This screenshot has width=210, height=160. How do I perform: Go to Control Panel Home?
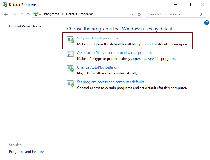click(25, 26)
